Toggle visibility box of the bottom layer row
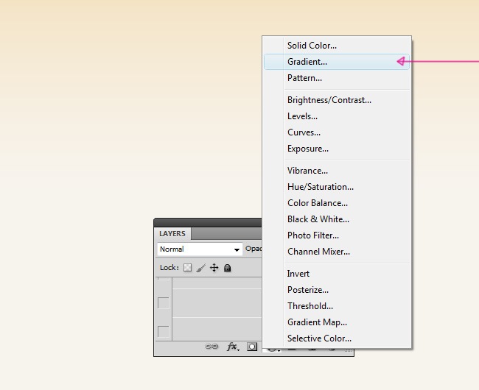Viewport: 479px width, 390px height. pyautogui.click(x=163, y=331)
